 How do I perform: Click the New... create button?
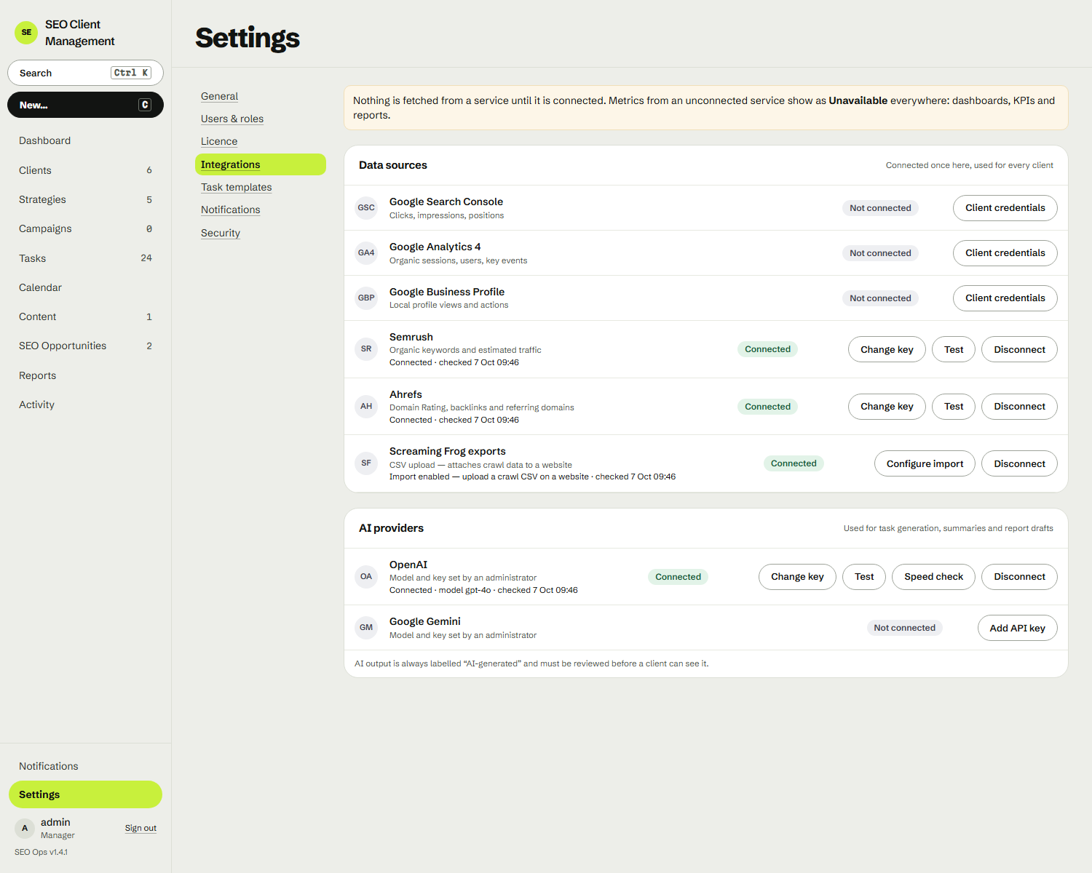85,105
